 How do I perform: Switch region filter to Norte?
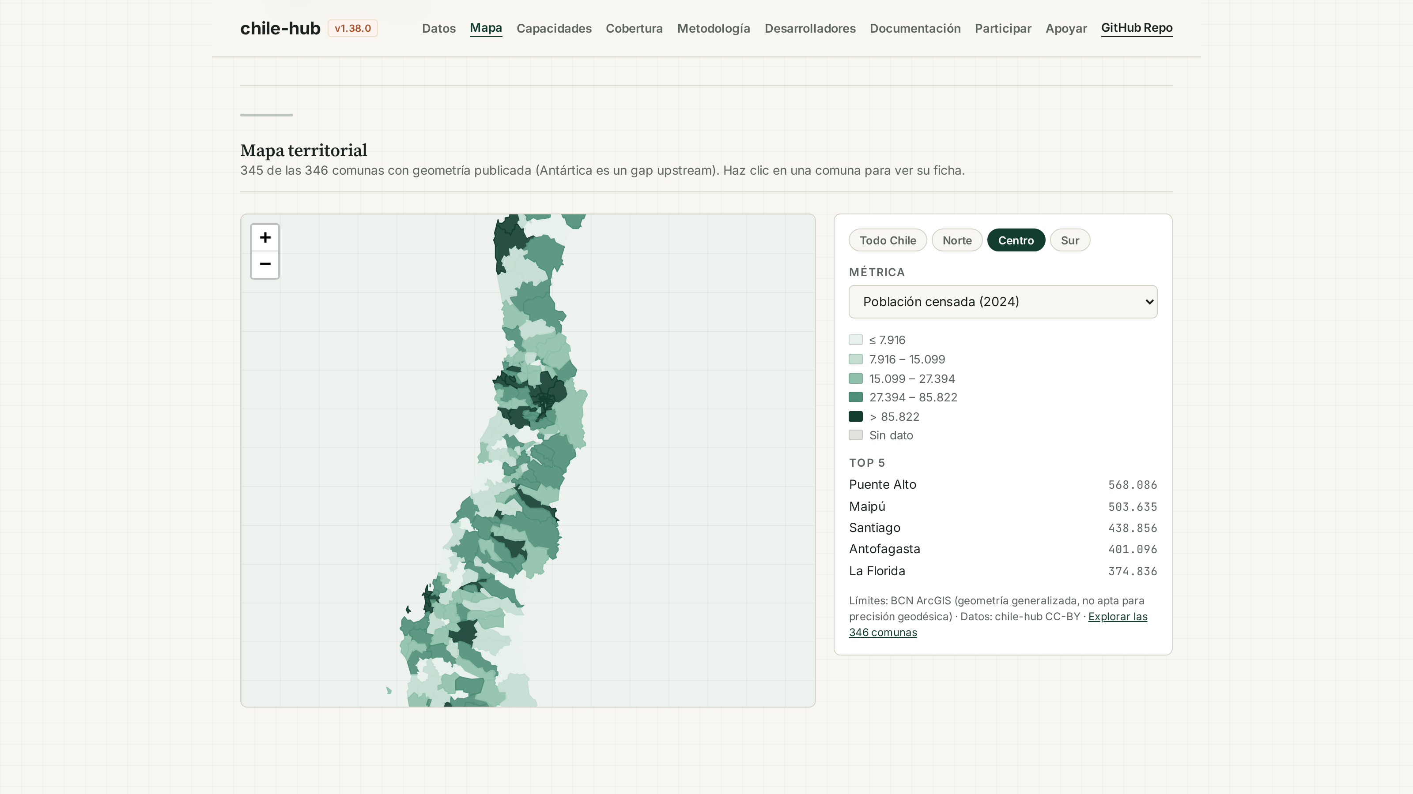pos(956,240)
